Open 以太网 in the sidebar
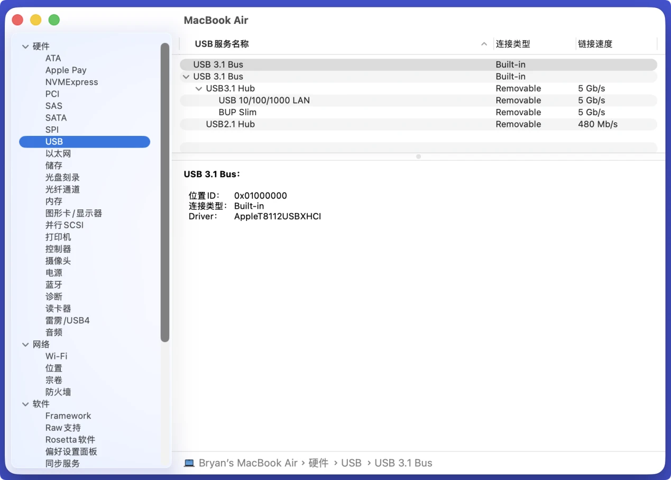The height and width of the screenshot is (480, 671). pos(58,154)
